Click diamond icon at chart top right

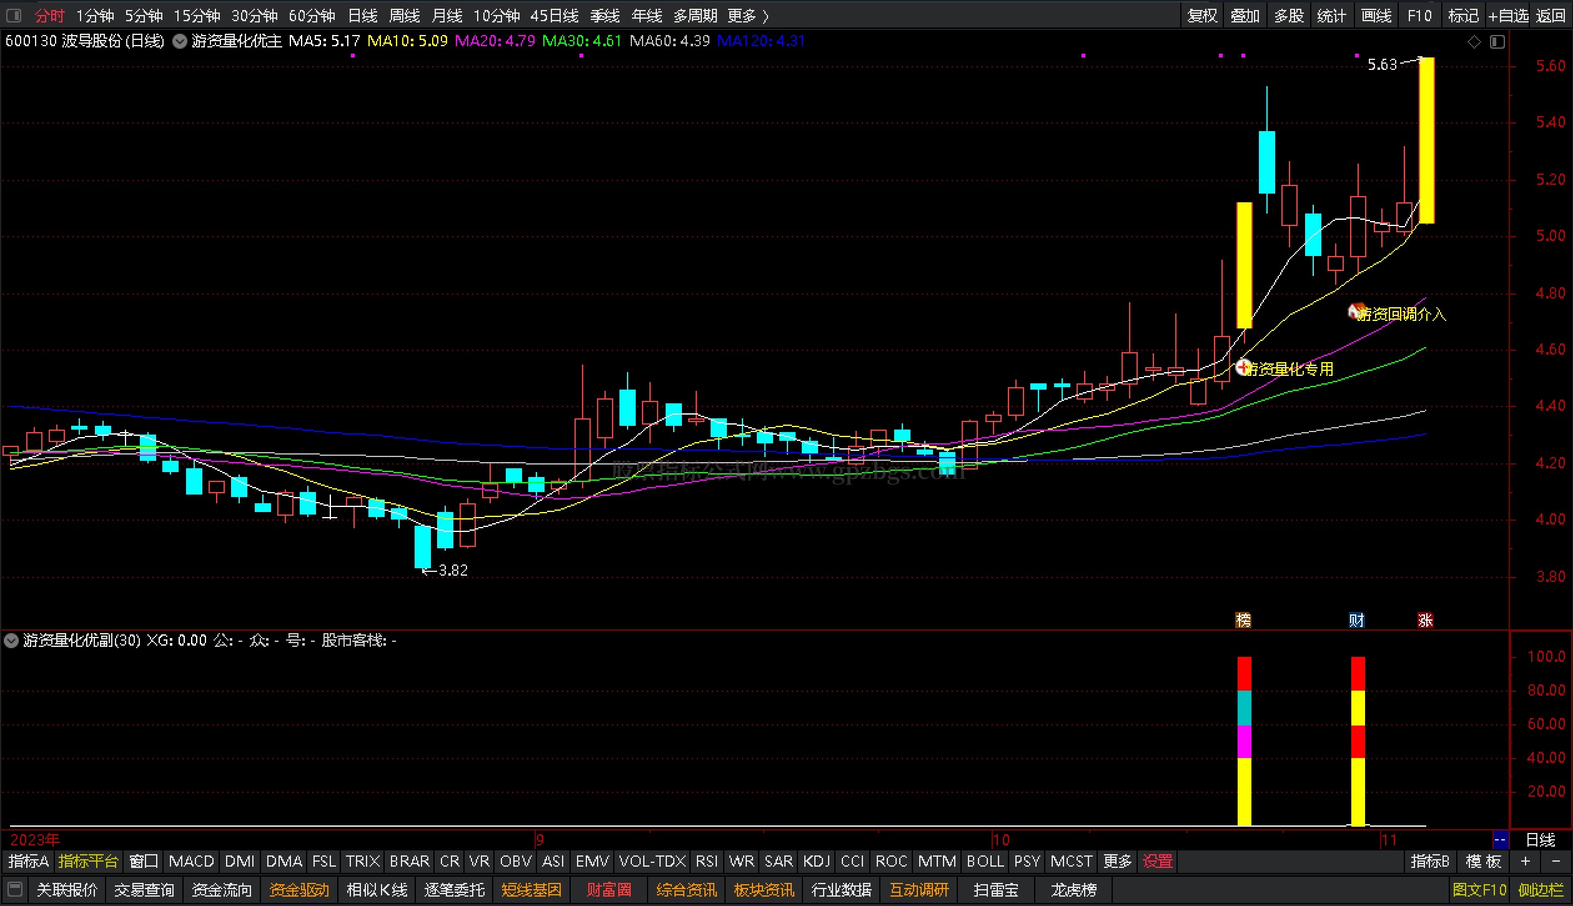coord(1474,42)
